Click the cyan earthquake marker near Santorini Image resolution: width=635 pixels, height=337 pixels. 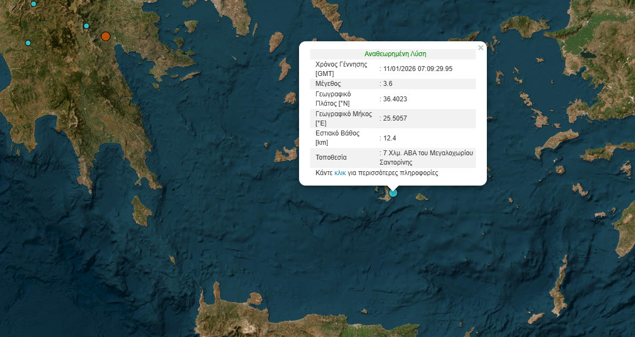click(x=393, y=193)
